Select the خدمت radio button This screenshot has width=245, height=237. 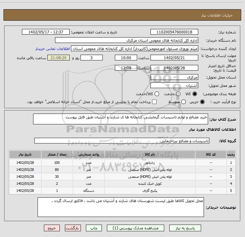click(178, 94)
